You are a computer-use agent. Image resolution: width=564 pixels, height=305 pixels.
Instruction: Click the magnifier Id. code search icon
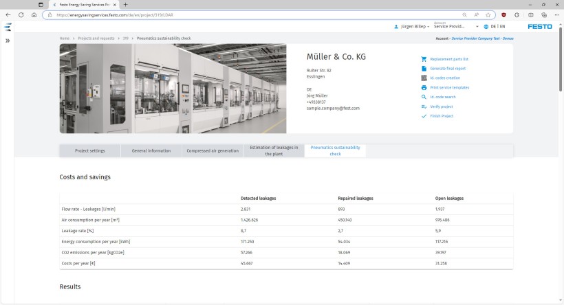tap(424, 97)
